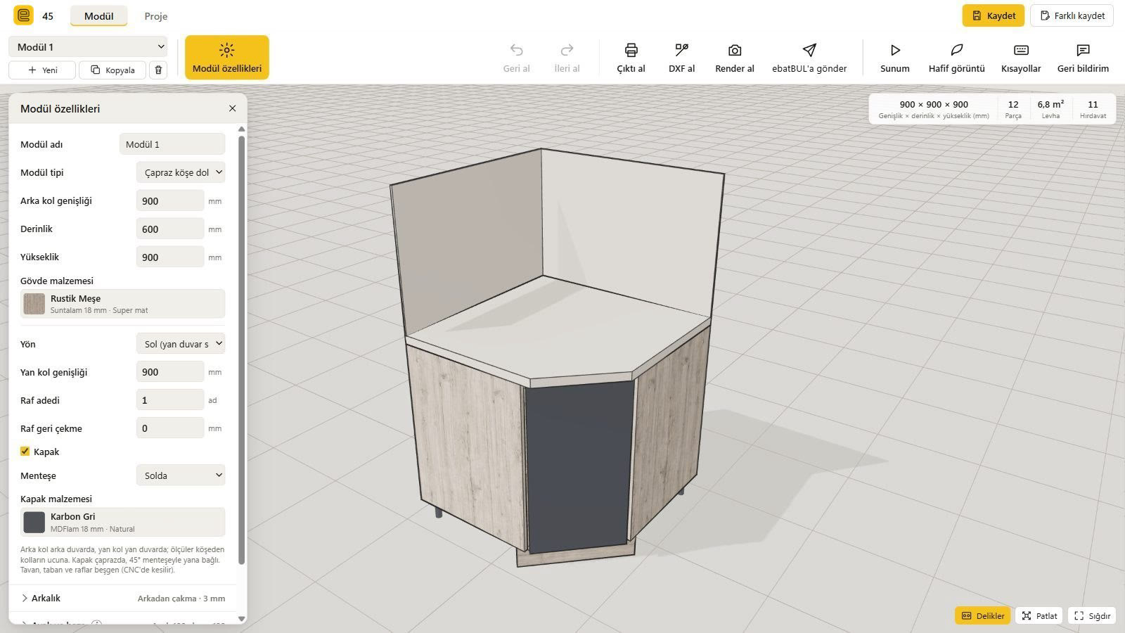Expand the Arkalık section

122,598
